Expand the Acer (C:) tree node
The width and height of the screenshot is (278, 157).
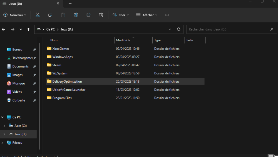pos(4,126)
